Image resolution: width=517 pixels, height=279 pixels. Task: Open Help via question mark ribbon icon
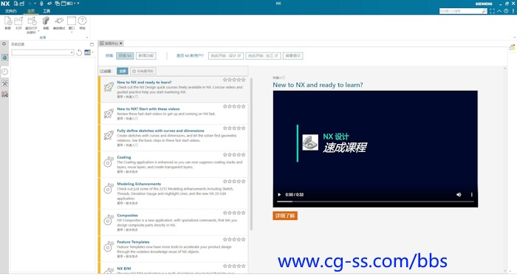coord(82,21)
